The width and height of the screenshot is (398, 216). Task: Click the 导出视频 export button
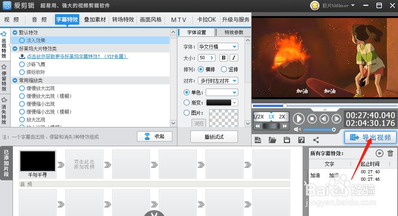(371, 138)
